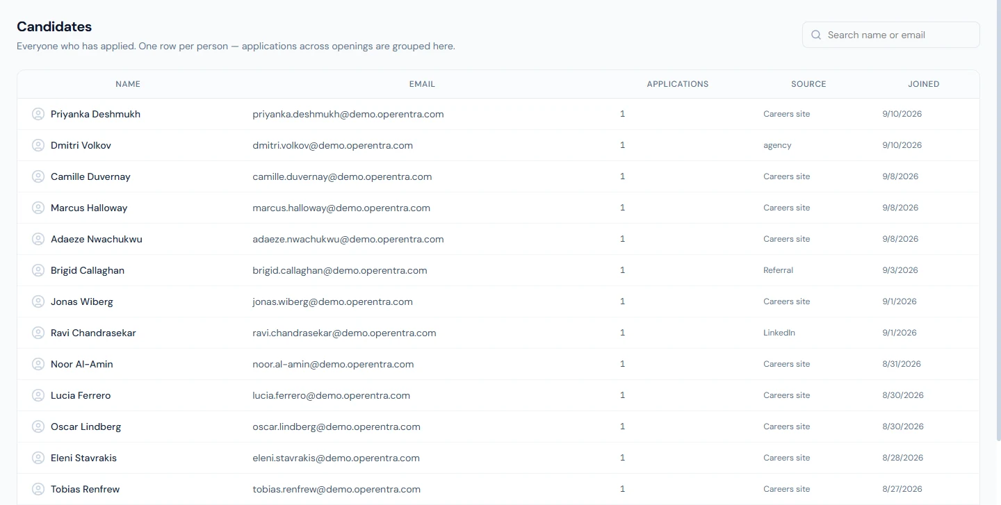Click email priyanka.deshmukh@demo.operentra.com
This screenshot has width=1001, height=505.
(348, 114)
